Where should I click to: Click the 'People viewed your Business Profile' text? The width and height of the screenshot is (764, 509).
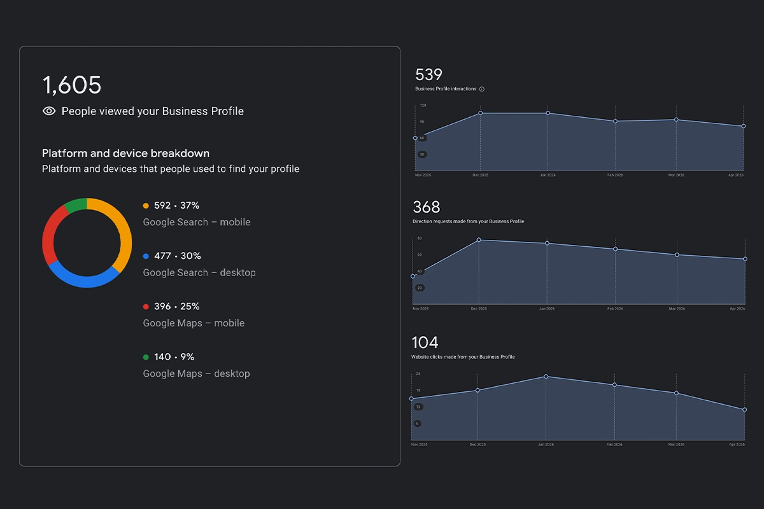[x=153, y=111]
